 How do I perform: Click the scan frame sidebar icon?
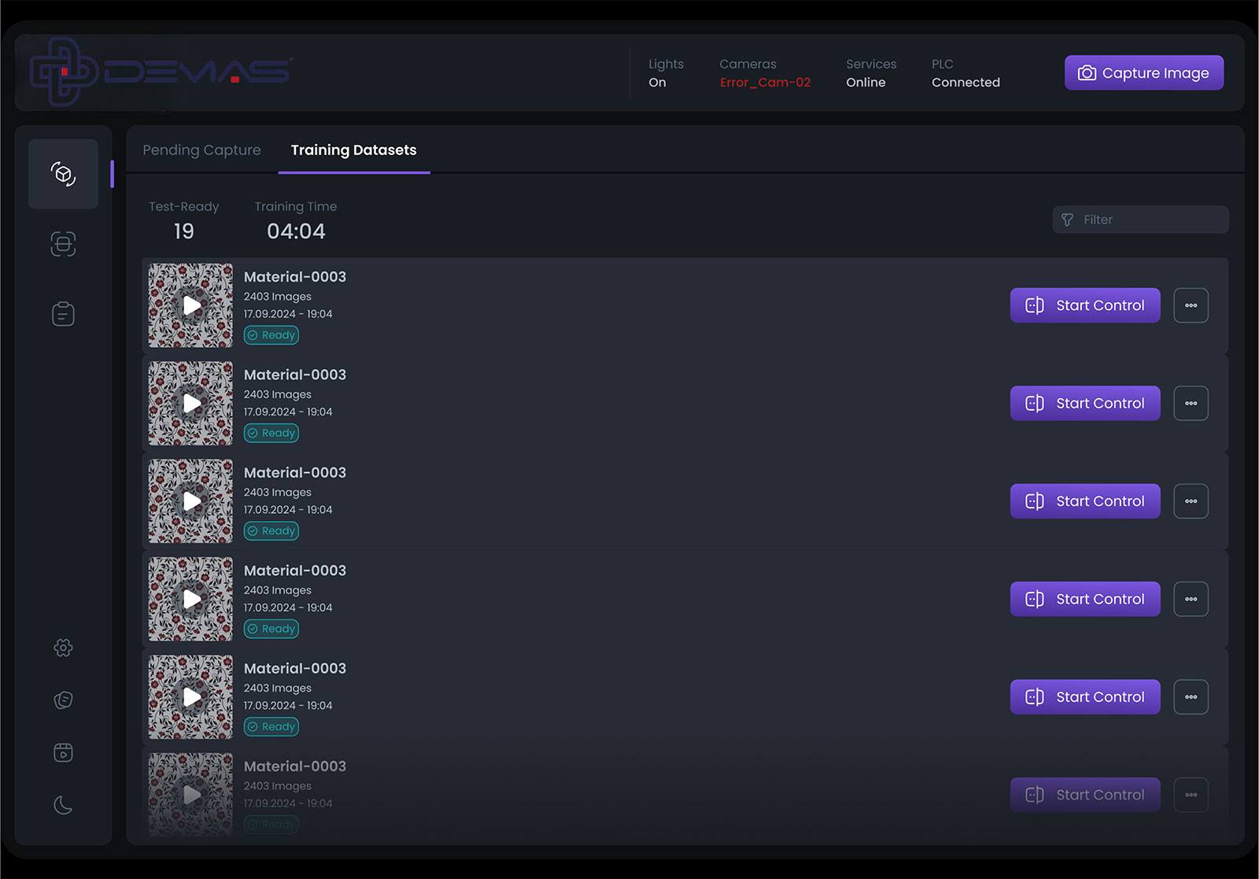coord(63,244)
